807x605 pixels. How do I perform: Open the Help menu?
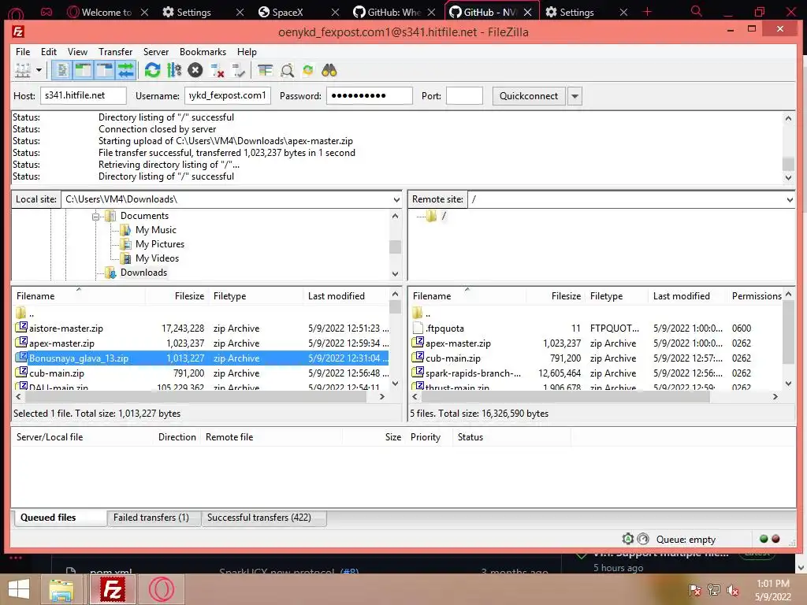(x=247, y=52)
